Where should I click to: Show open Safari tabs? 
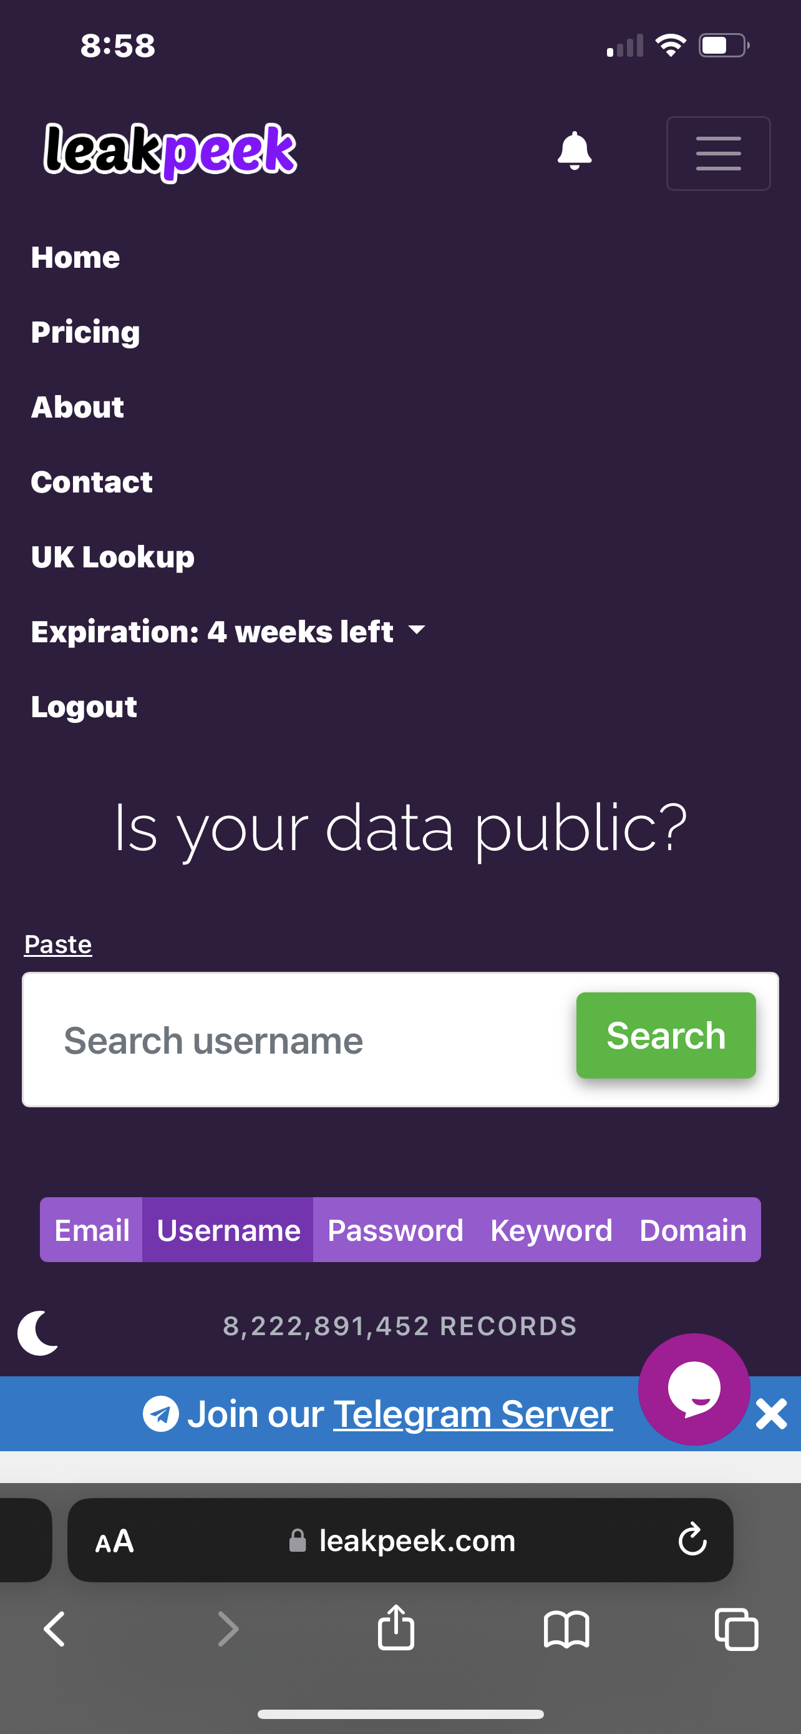[737, 1629]
